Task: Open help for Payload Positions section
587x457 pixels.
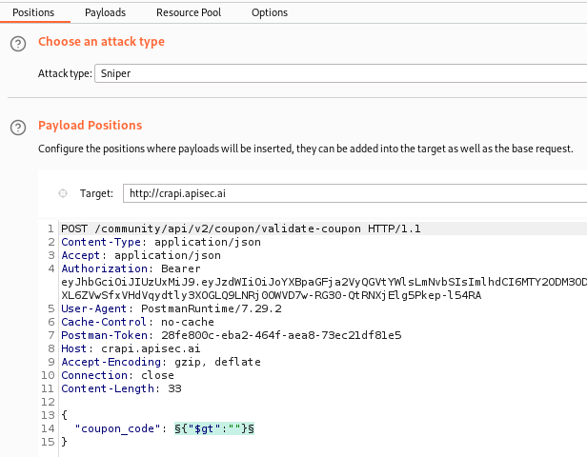Action: (18, 128)
